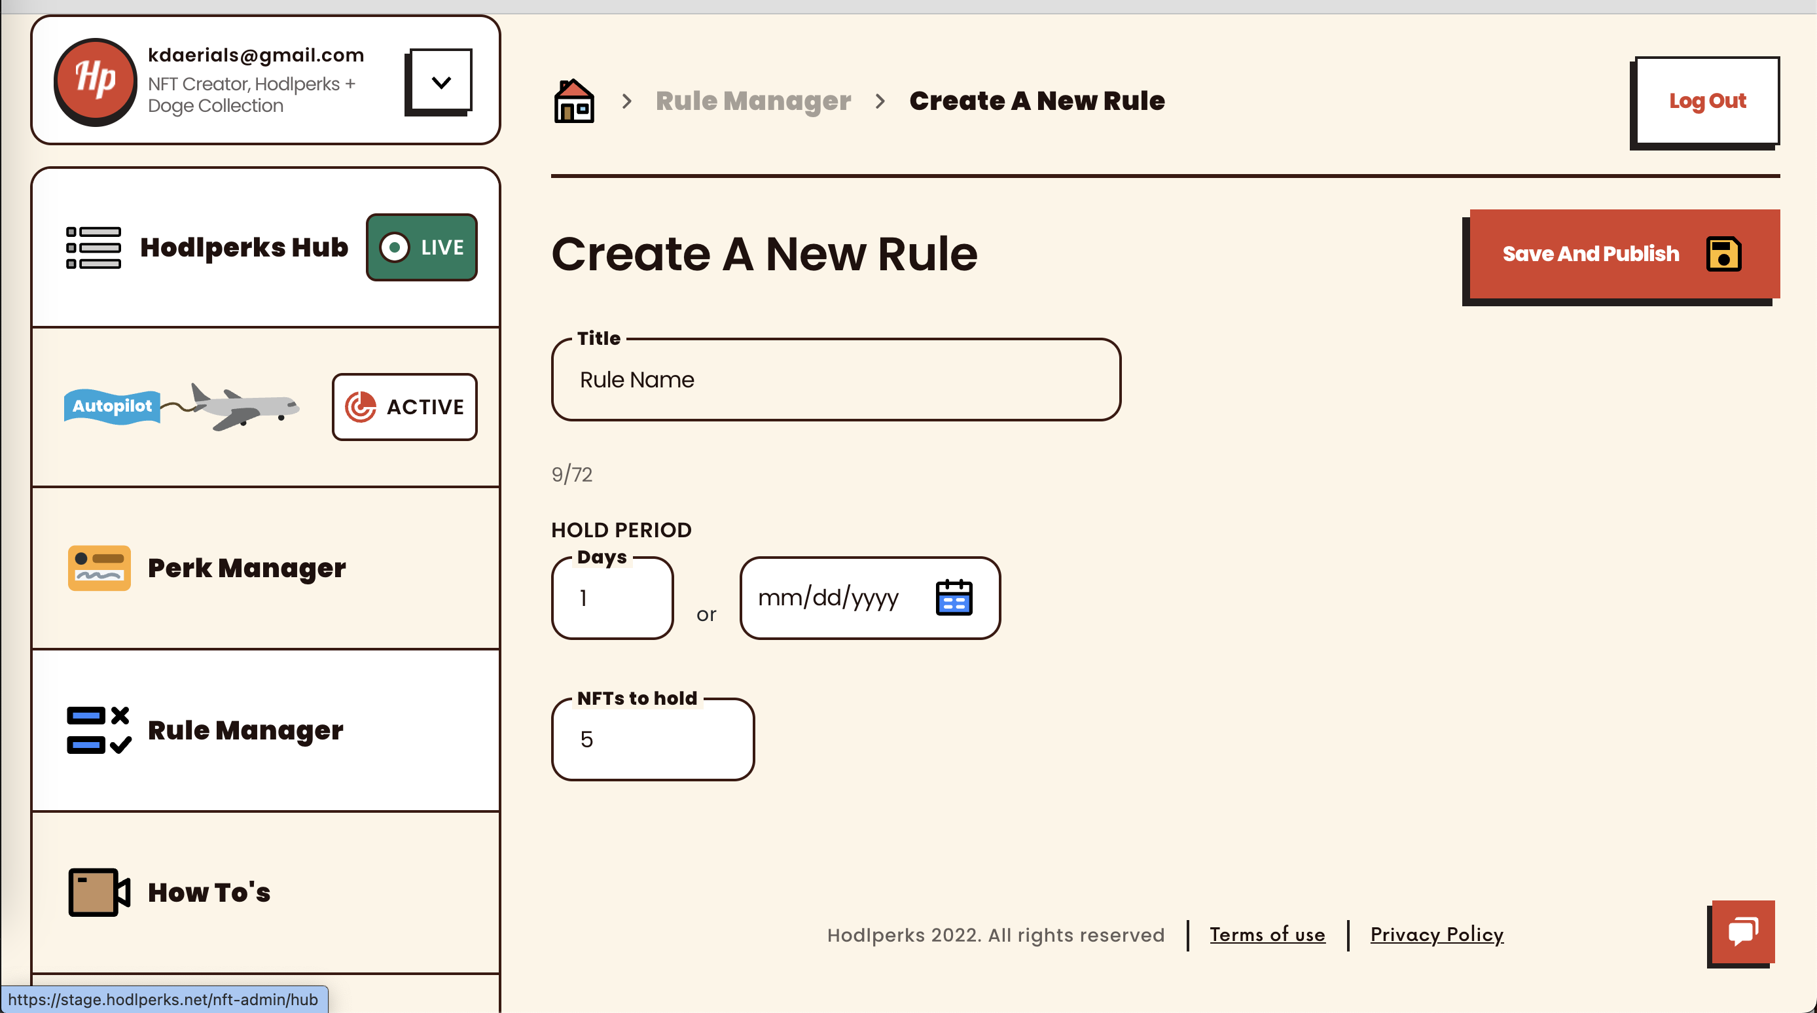Click the floppy disk save icon

pos(1724,254)
